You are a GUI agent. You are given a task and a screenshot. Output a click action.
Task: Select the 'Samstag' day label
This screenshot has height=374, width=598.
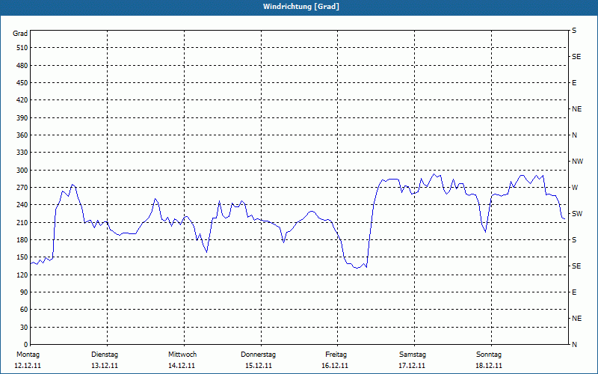413,355
